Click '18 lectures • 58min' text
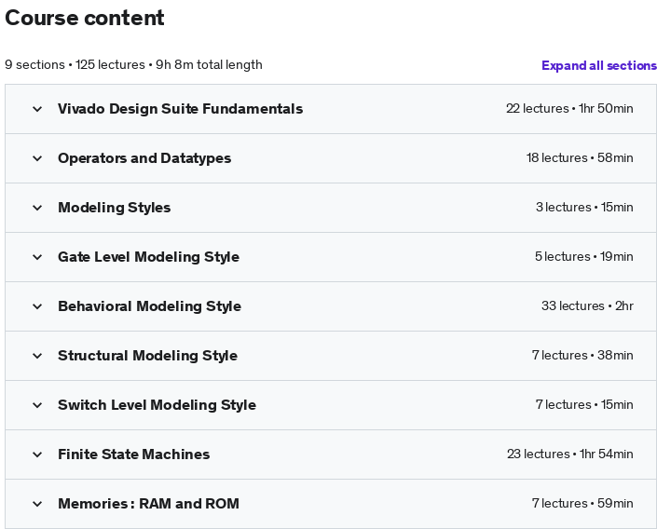The image size is (657, 529). click(580, 158)
